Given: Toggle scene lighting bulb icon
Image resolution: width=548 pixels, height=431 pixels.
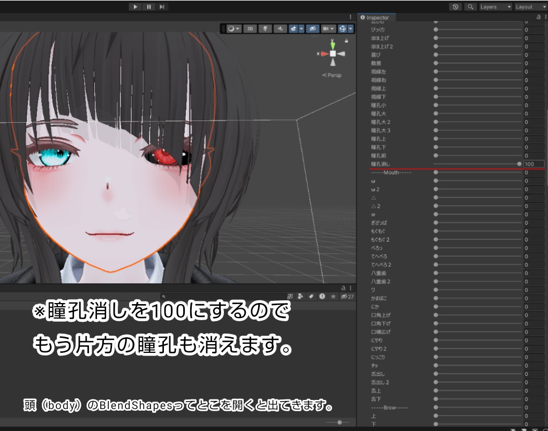Looking at the screenshot, I should click(265, 28).
